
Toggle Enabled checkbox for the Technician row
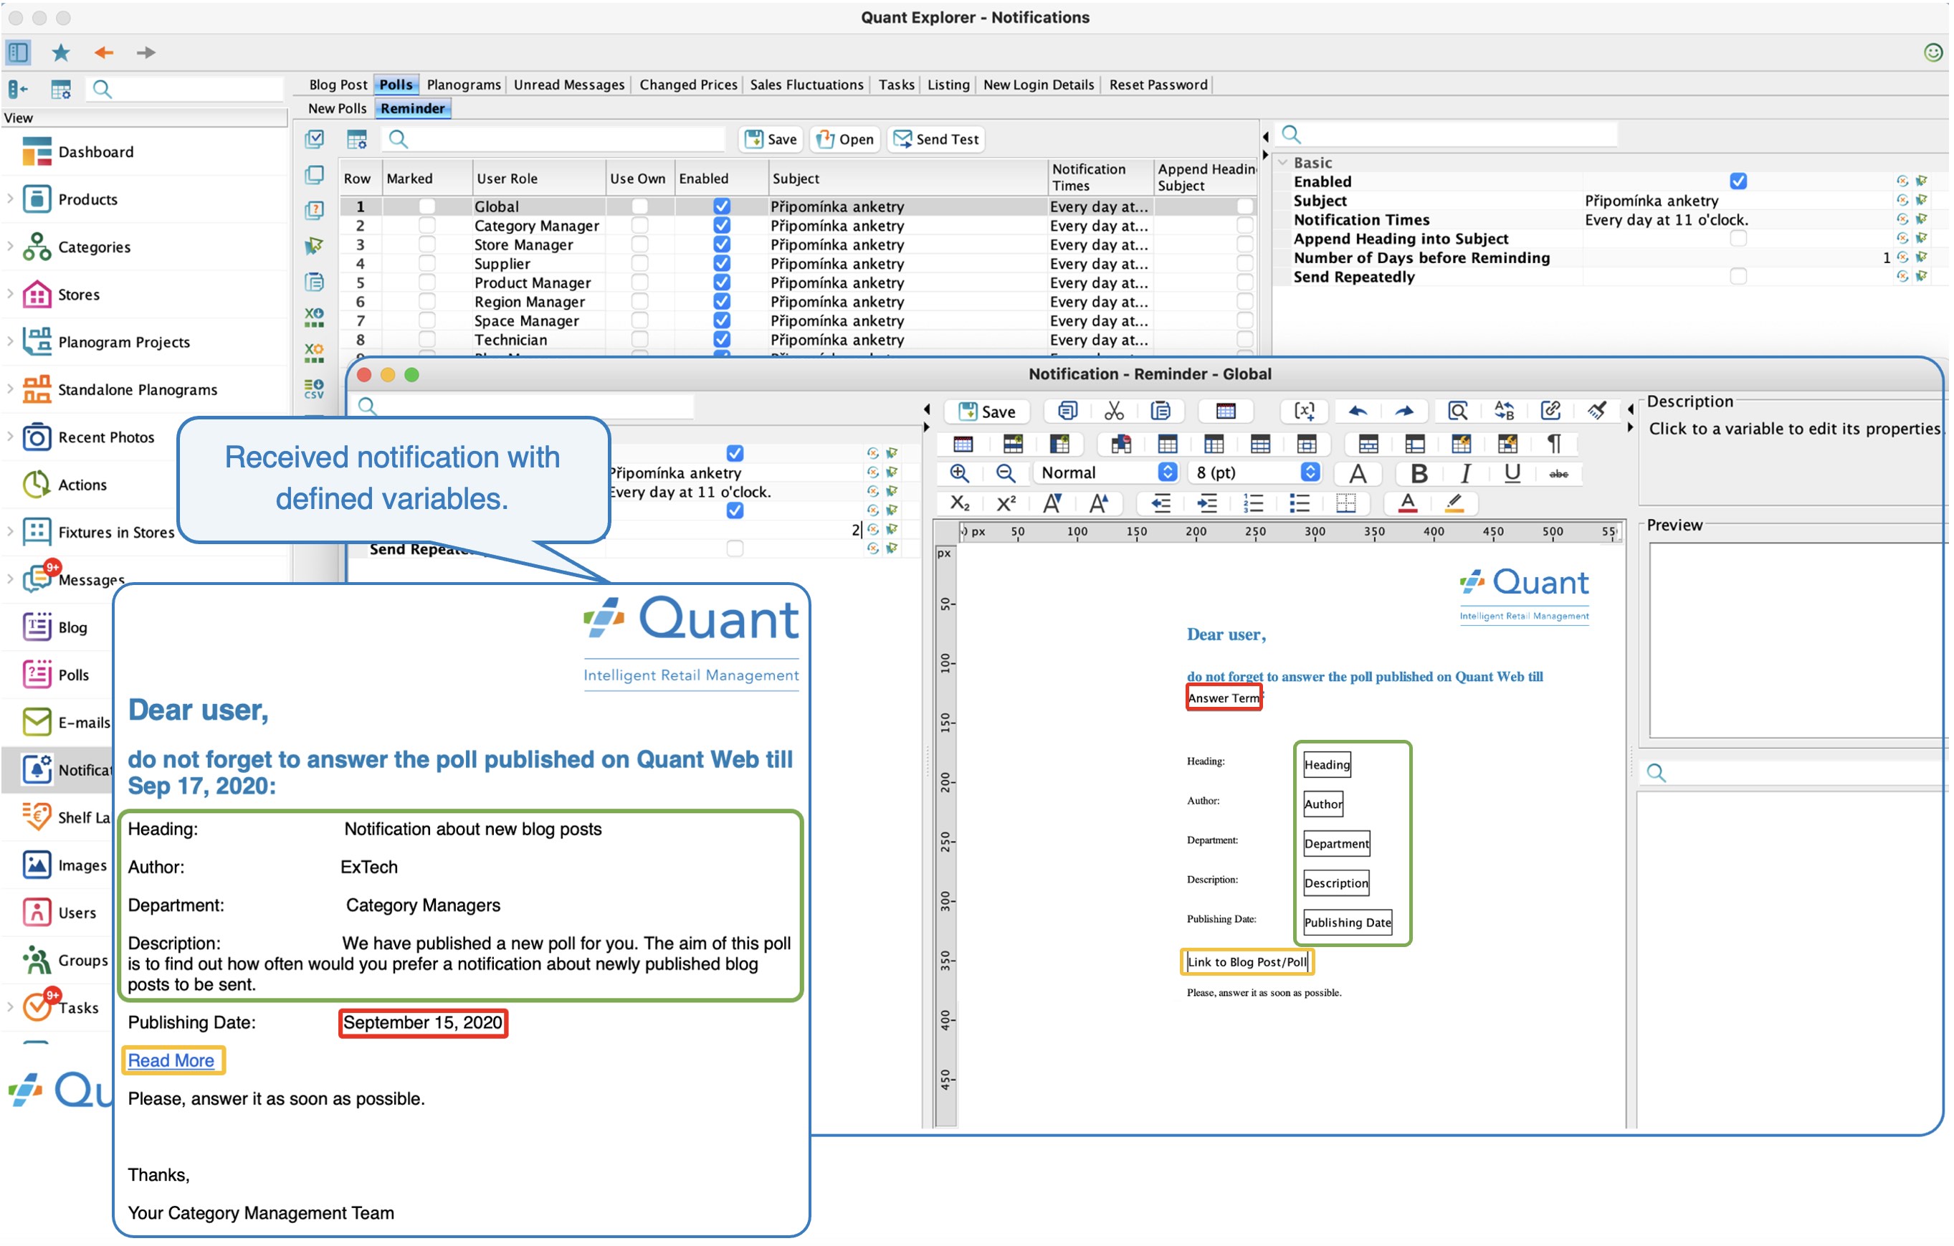click(721, 340)
